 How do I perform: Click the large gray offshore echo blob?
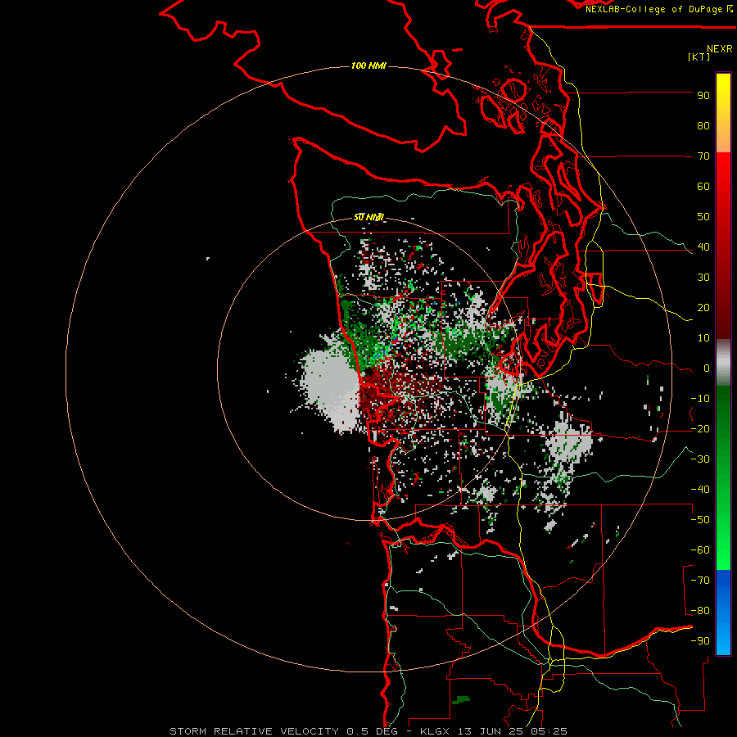point(329,386)
